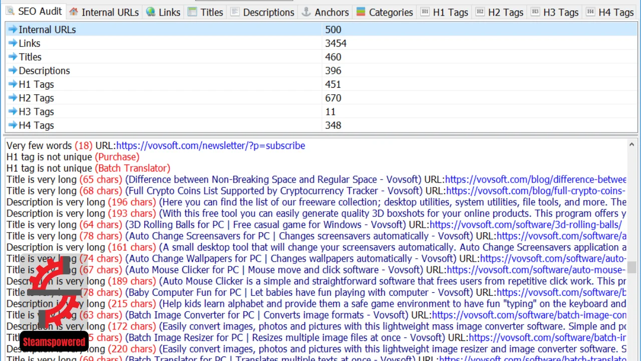Switch to the Anchors tab
This screenshot has width=641, height=361.
click(326, 12)
